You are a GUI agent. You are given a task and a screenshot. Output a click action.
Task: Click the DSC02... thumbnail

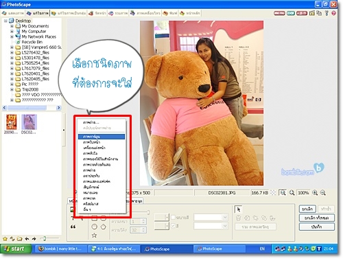coord(29,124)
